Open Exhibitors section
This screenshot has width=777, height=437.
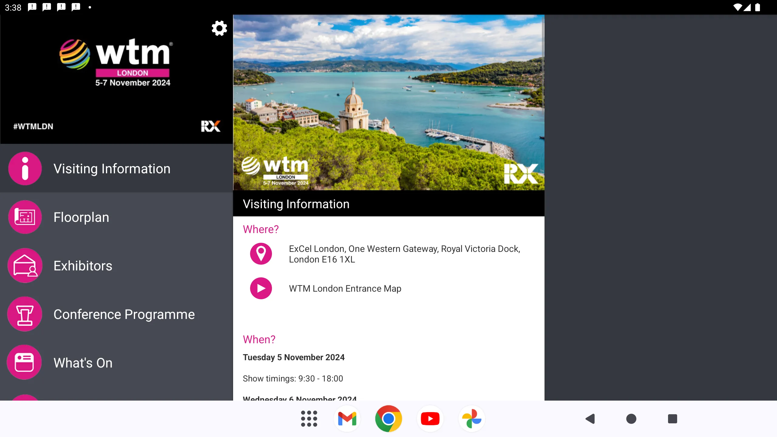83,265
